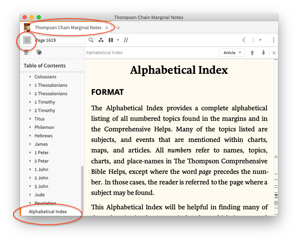Click the columns layout icon
This screenshot has height=242, width=298.
click(x=111, y=40)
